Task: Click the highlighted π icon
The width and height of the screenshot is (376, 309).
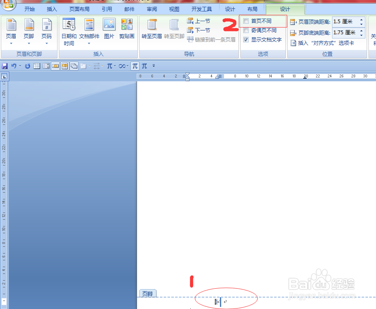Action: [135, 66]
